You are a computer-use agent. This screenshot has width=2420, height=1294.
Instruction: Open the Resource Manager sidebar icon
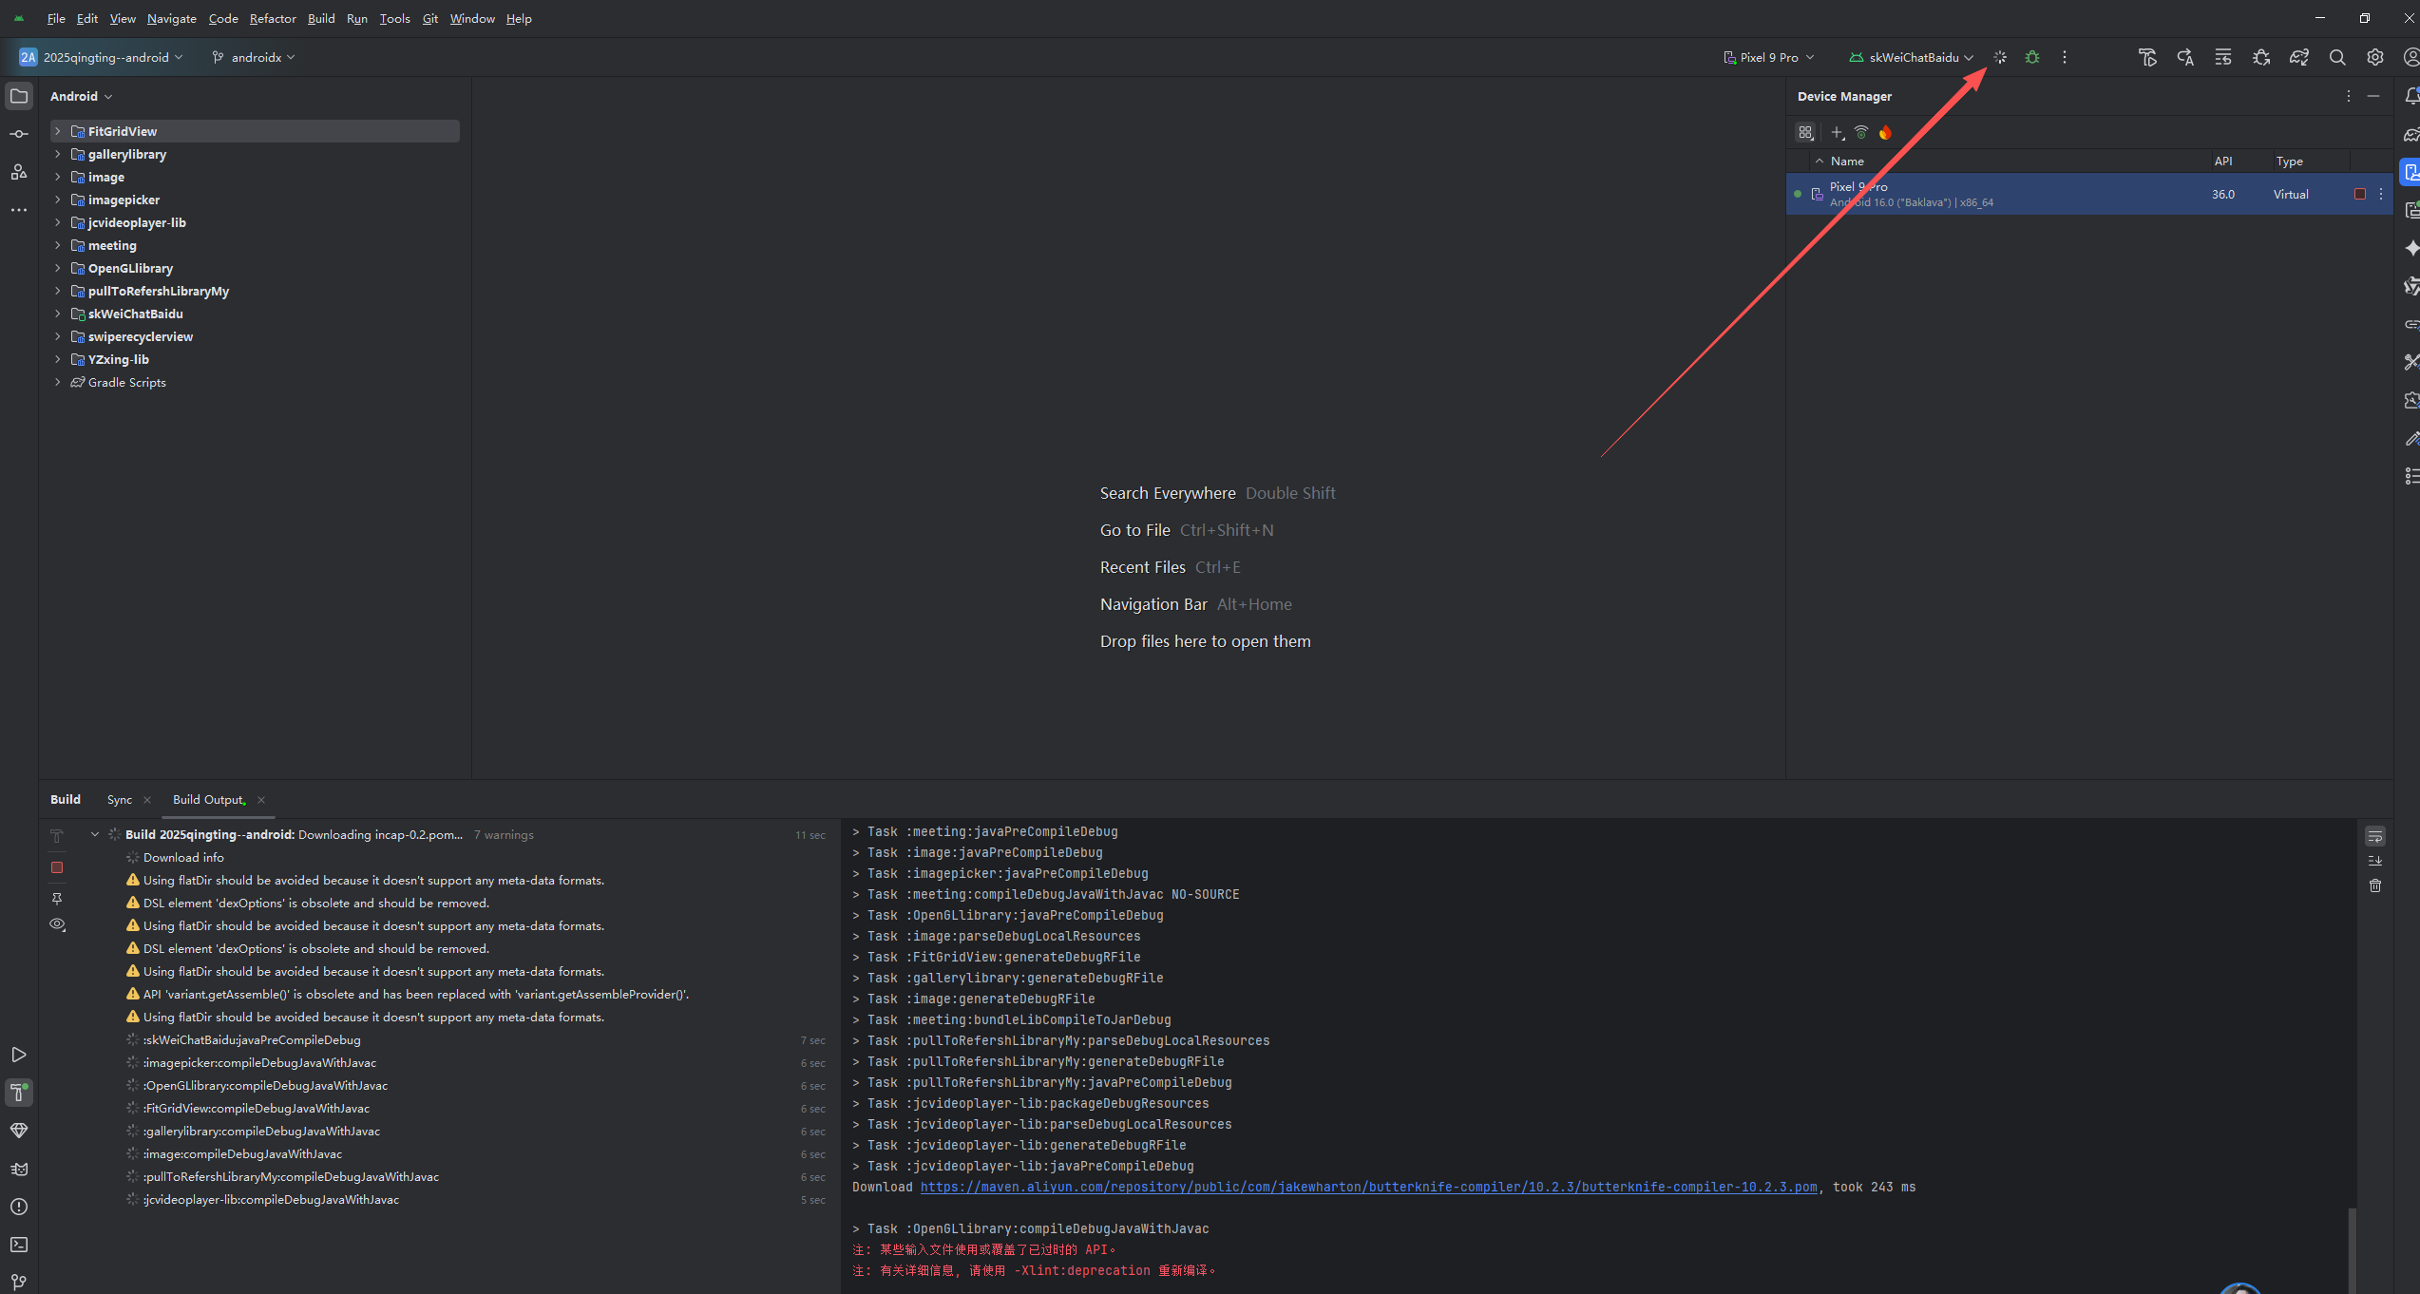tap(19, 172)
